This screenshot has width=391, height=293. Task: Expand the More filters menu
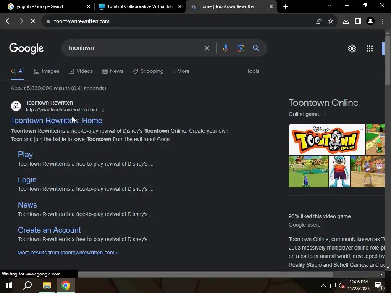coord(181,71)
